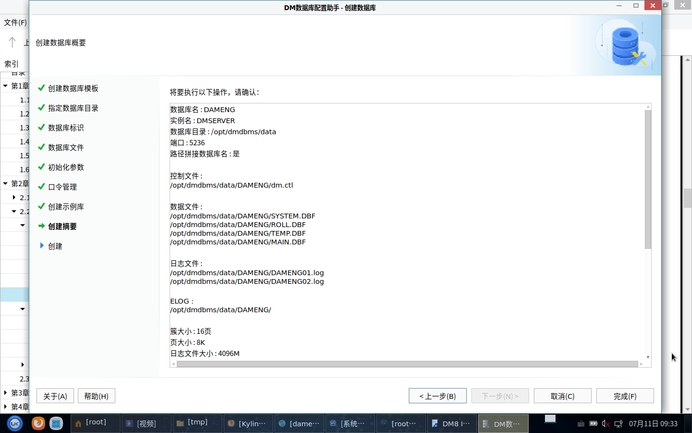Click the summary vertical scrollbar thumb

[x=648, y=179]
